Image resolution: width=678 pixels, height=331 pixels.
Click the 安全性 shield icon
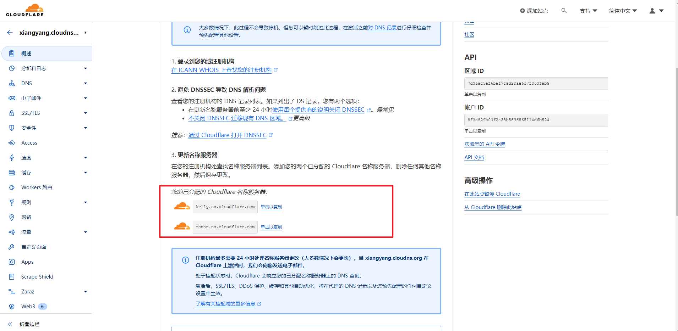(x=12, y=128)
